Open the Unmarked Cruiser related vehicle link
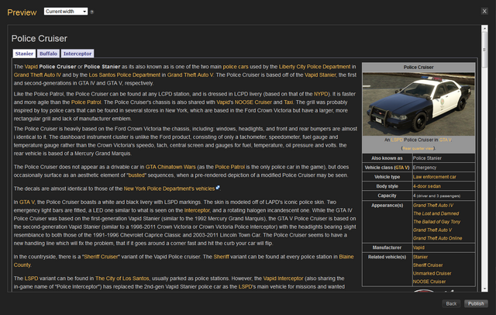This screenshot has height=315, width=496. [432, 273]
